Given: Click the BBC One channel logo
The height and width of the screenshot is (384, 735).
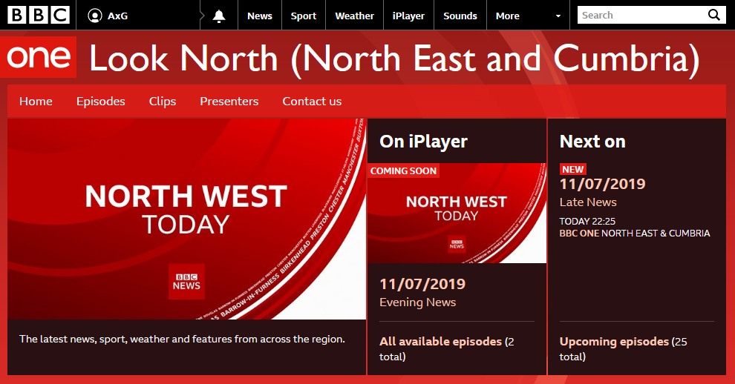Looking at the screenshot, I should (39, 56).
